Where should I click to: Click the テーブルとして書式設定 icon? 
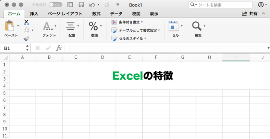pos(114,31)
